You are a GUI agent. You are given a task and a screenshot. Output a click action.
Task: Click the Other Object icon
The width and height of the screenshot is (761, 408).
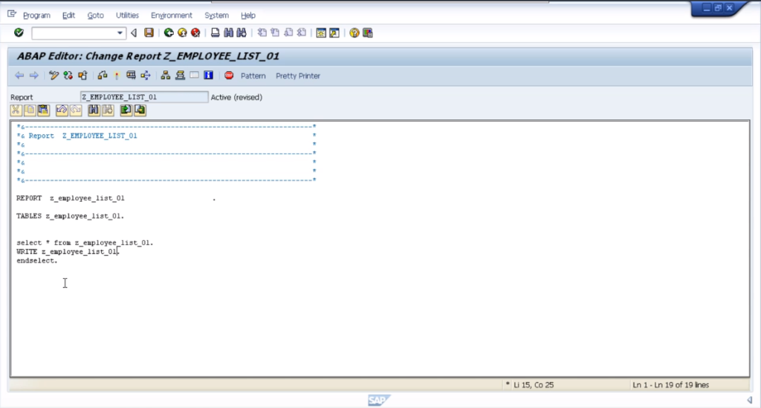click(x=82, y=76)
